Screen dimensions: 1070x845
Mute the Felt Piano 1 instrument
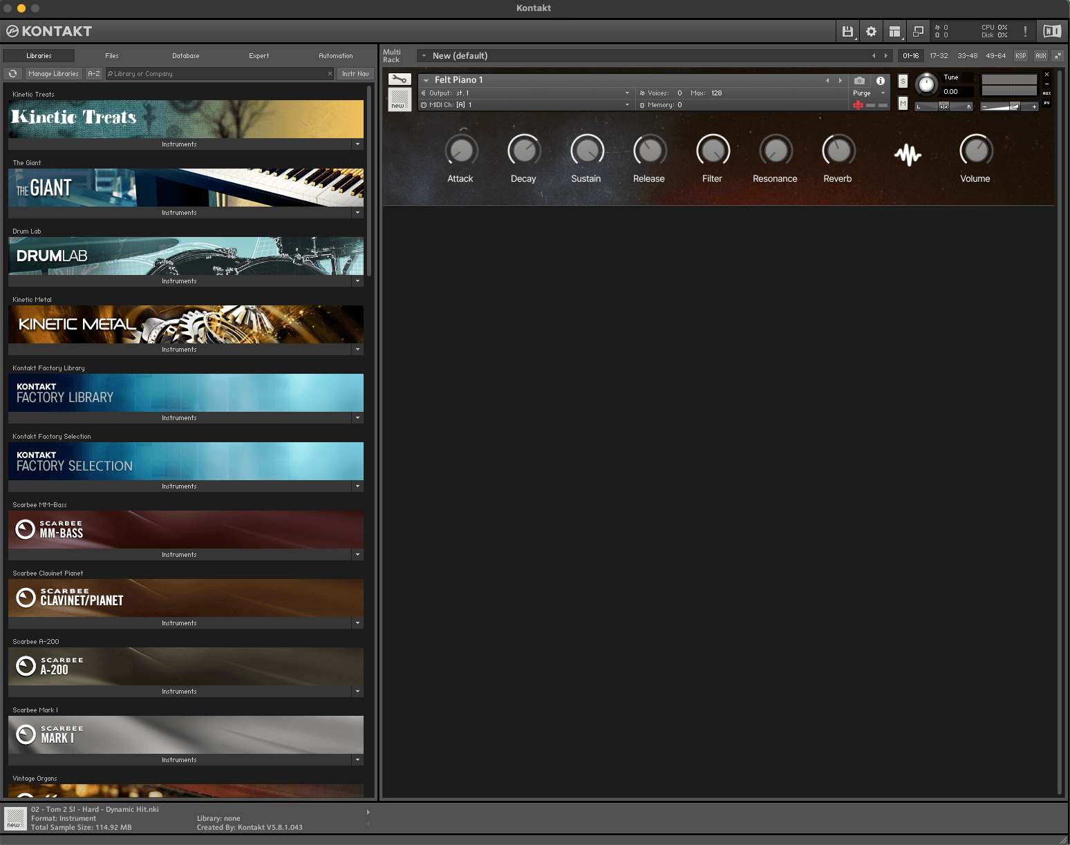click(903, 103)
